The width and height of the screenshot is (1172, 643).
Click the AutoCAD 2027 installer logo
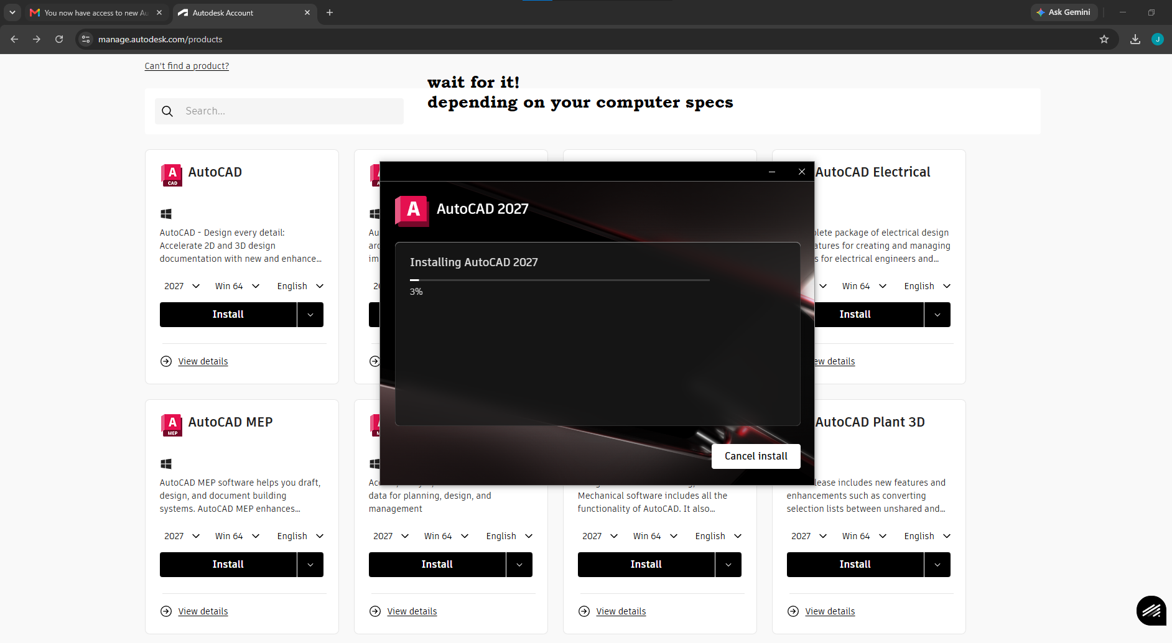pyautogui.click(x=412, y=211)
